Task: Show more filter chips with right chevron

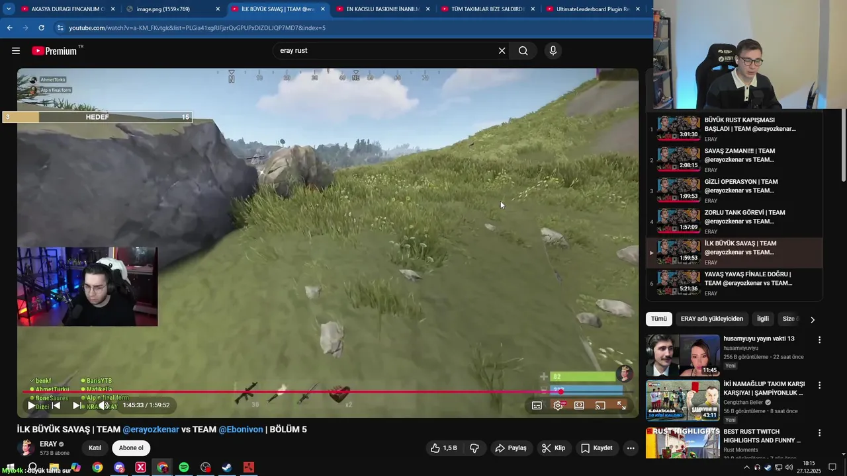Action: tap(813, 319)
